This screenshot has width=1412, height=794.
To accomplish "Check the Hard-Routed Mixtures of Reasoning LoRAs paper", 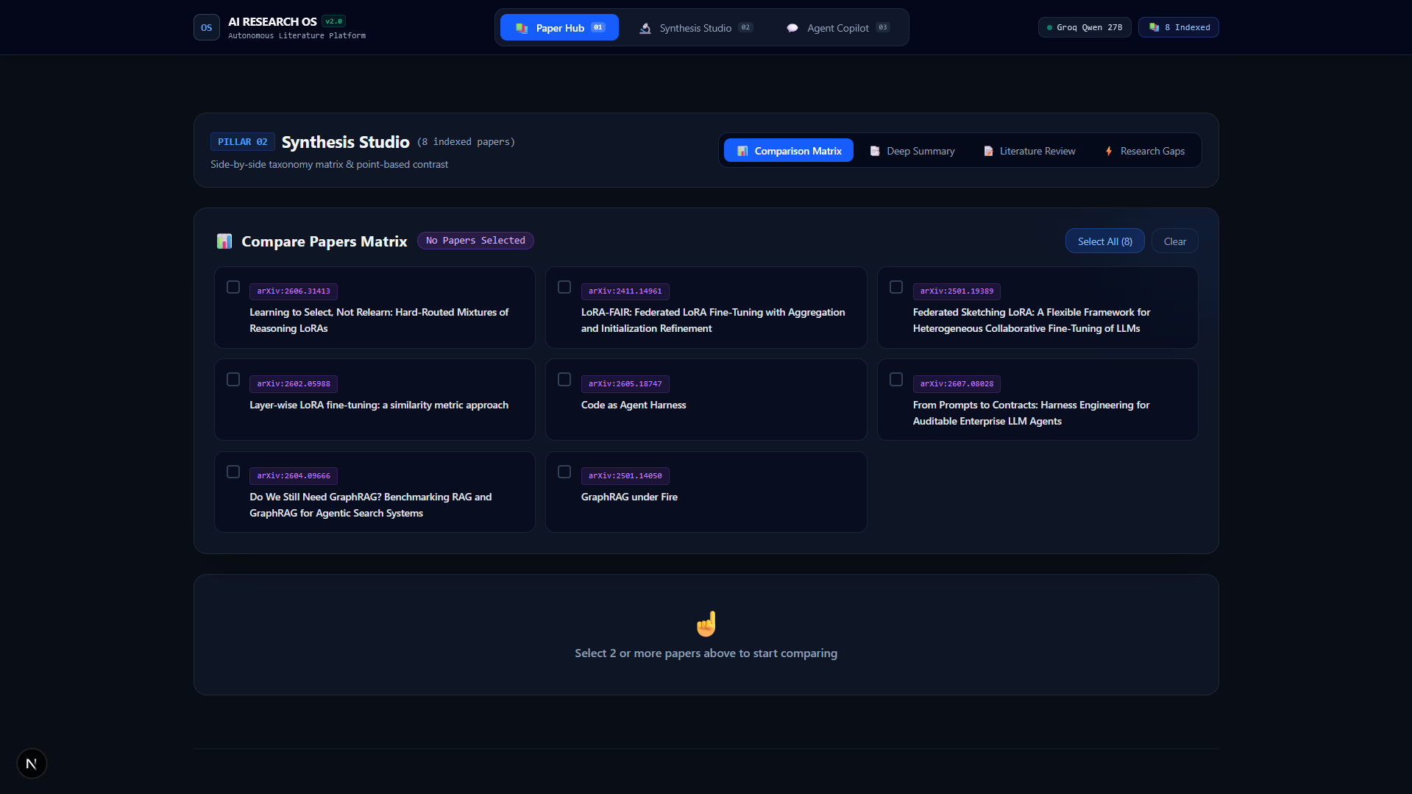I will tap(233, 287).
